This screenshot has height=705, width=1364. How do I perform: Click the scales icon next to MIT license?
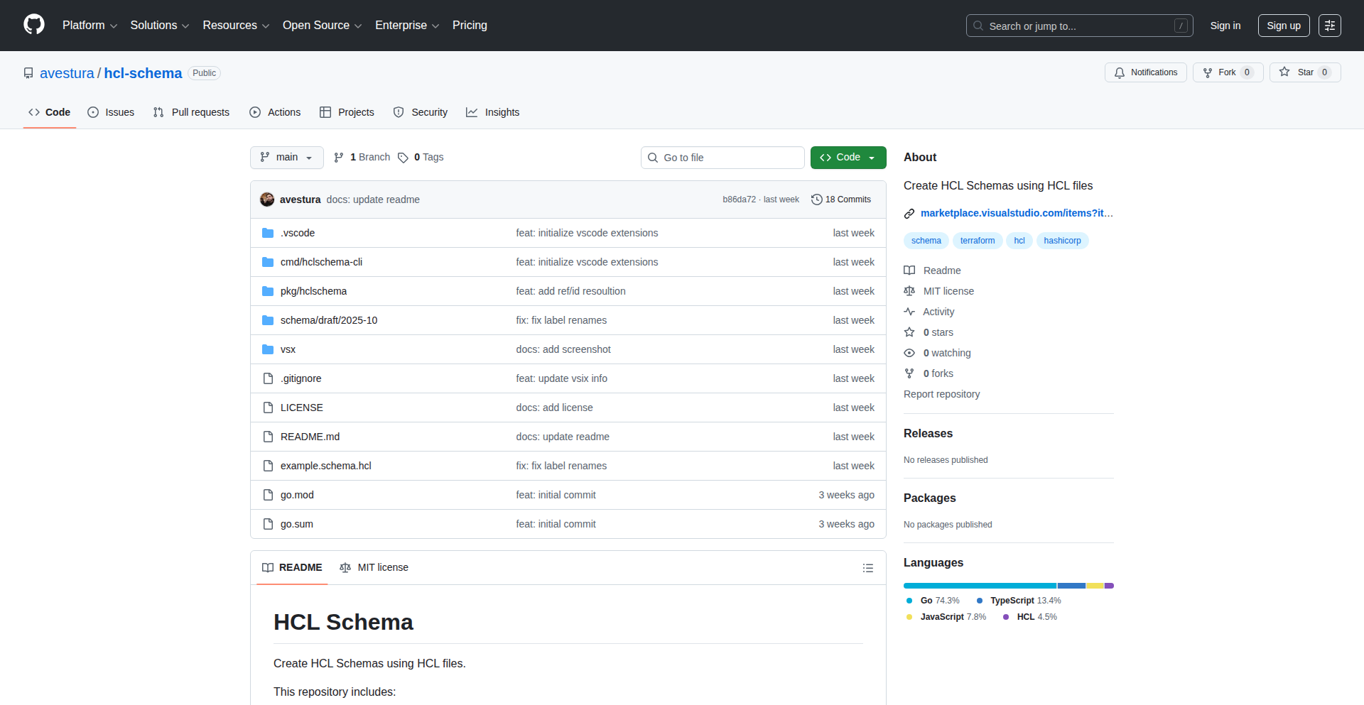point(909,291)
